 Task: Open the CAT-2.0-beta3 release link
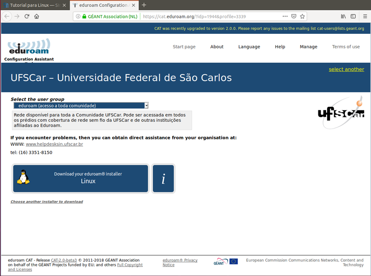point(64,260)
